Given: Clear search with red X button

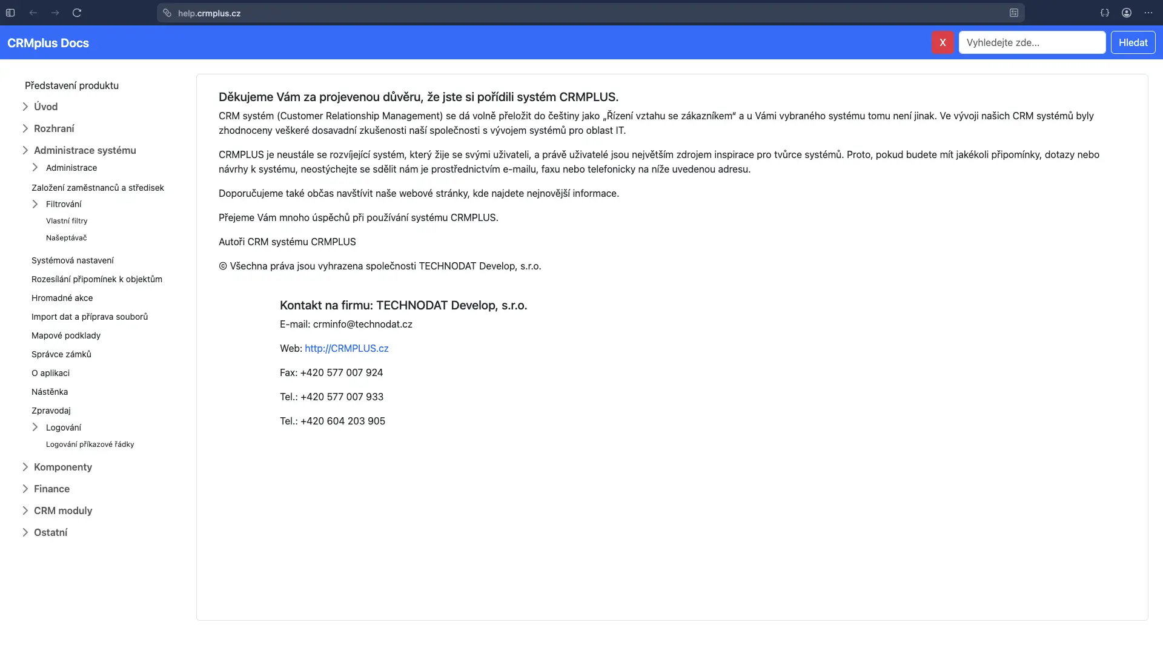Looking at the screenshot, I should click(943, 42).
